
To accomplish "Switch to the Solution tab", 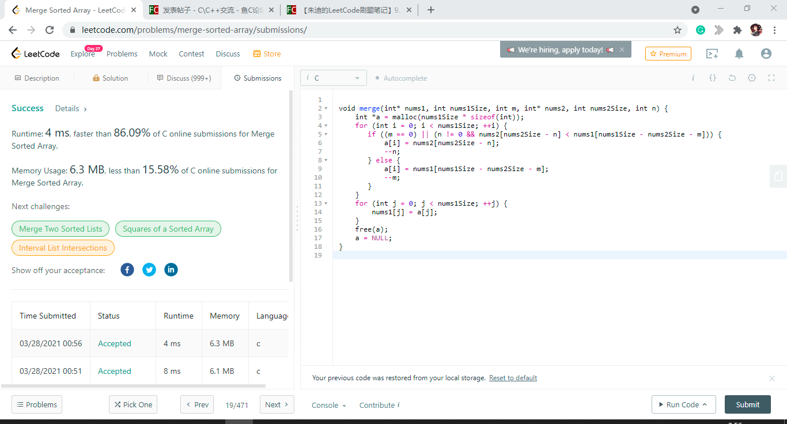I will 110,78.
